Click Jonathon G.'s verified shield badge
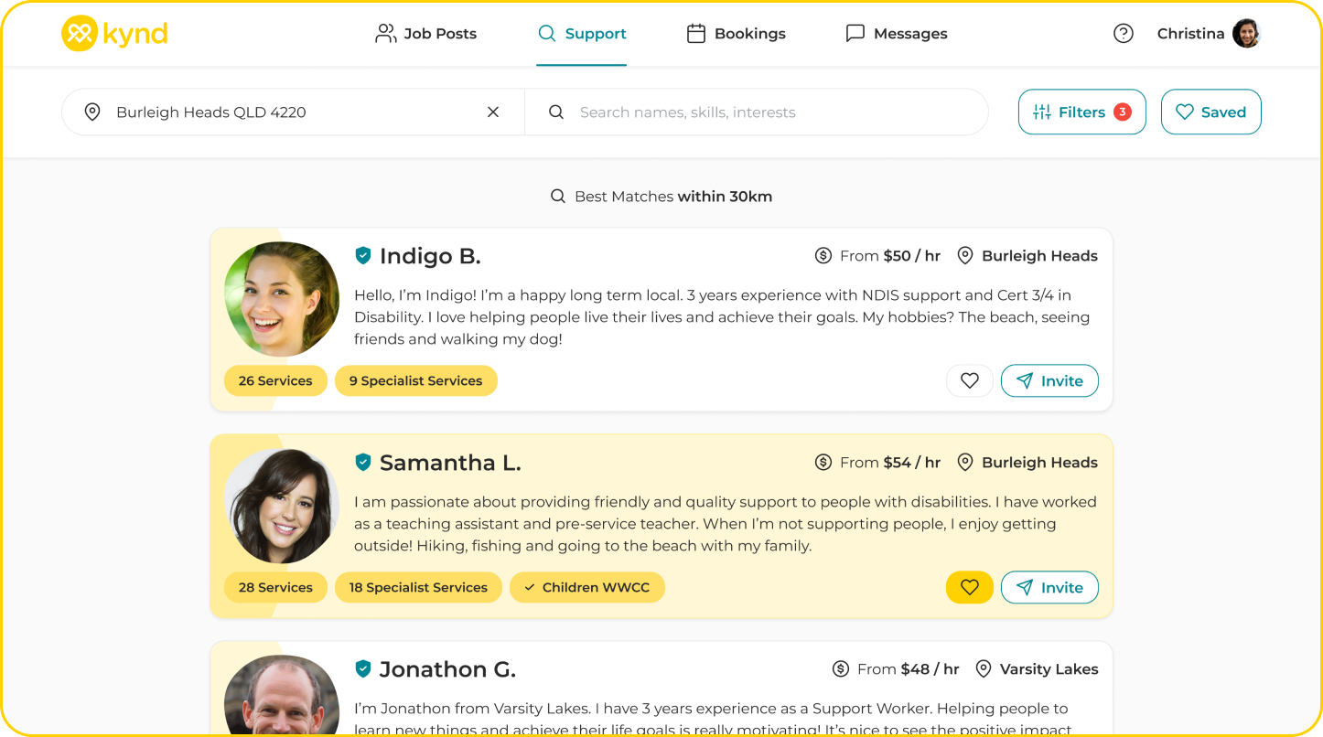Viewport: 1323px width, 737px height. pos(363,669)
